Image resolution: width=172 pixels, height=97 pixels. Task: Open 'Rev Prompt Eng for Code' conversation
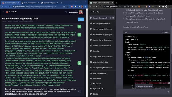[x=102, y=23]
